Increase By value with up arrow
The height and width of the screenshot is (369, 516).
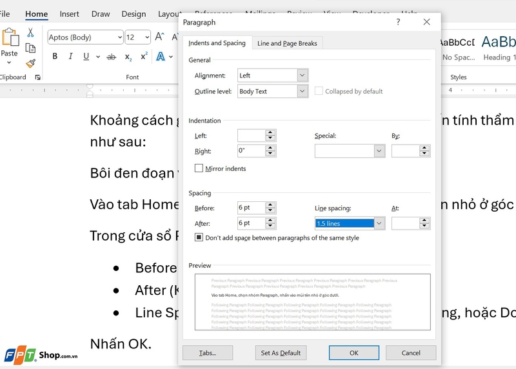[424, 148]
